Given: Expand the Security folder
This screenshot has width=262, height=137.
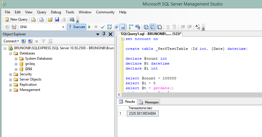Looking at the screenshot, I should click(x=10, y=75).
